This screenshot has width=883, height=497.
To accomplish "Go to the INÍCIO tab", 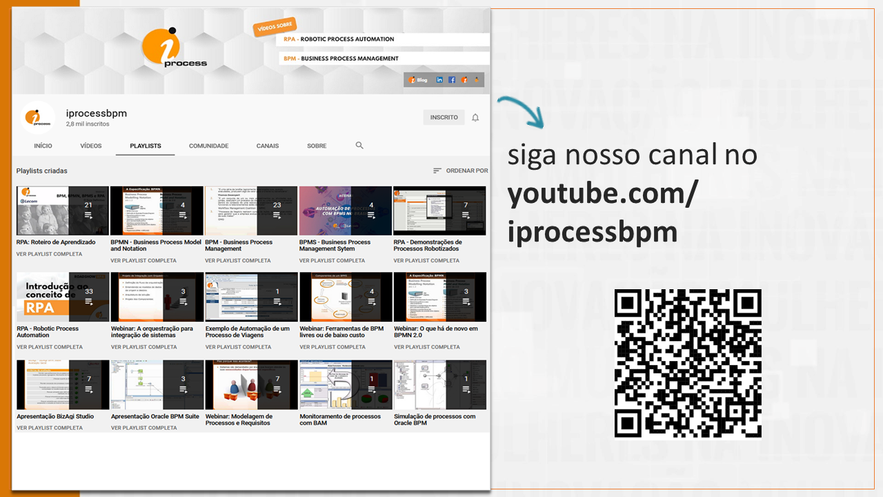I will click(x=43, y=146).
